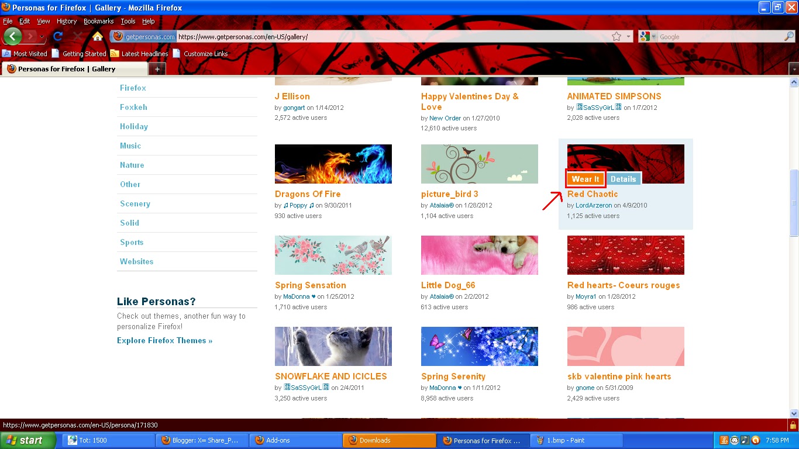The width and height of the screenshot is (799, 449).
Task: Bookmark this page with the star
Action: tap(617, 36)
